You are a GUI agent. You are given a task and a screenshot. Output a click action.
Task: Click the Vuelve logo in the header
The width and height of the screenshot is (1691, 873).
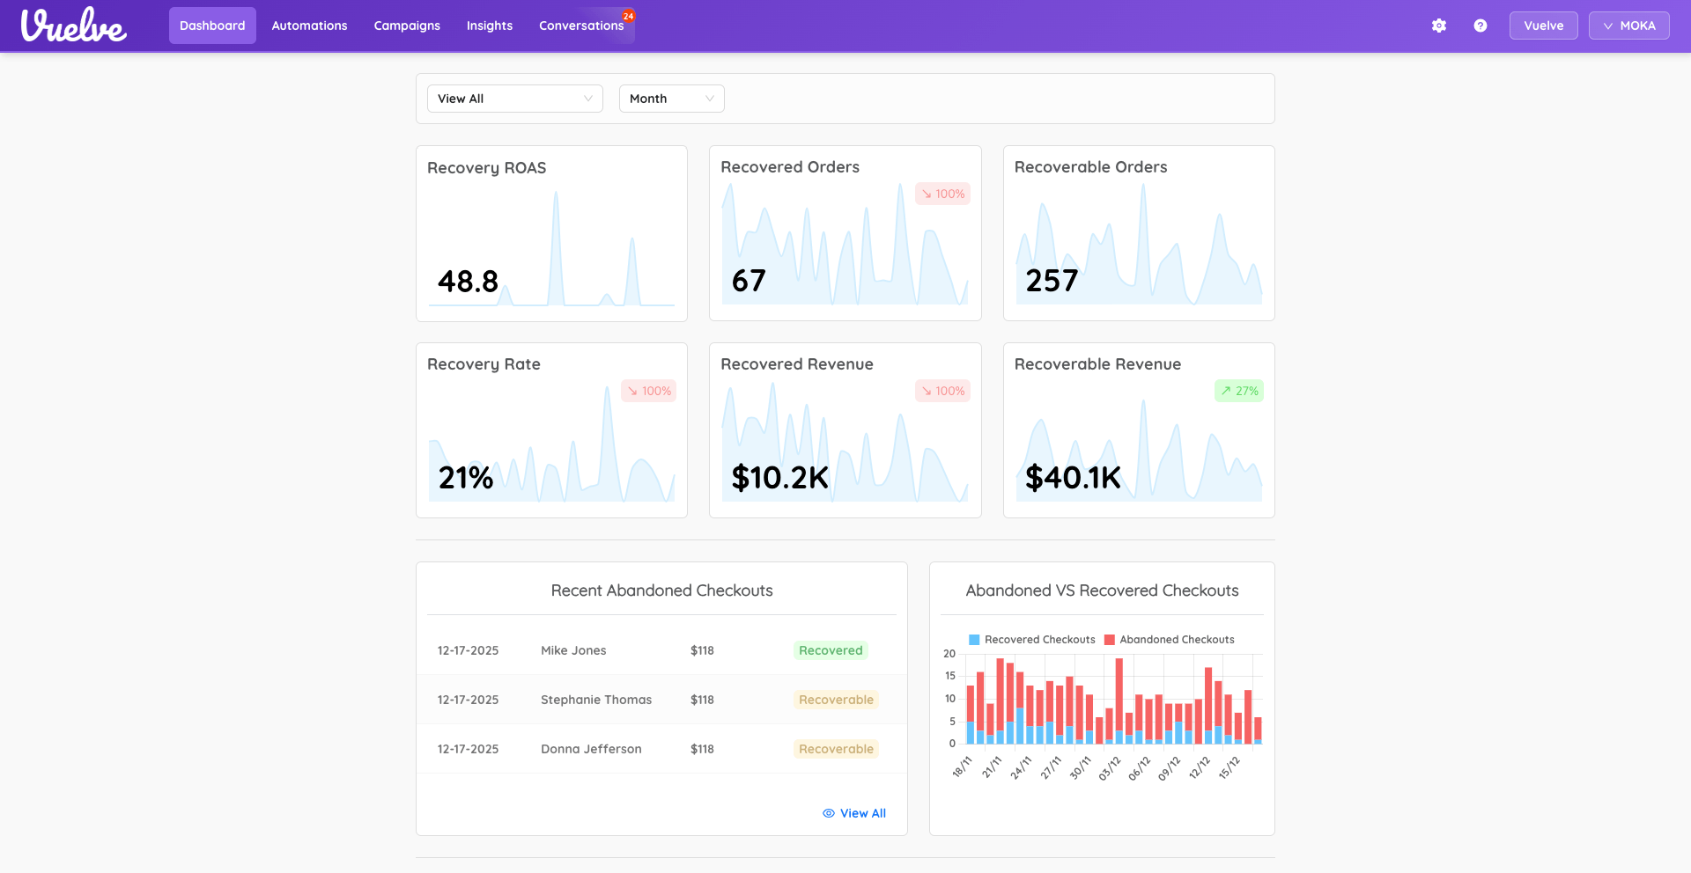[x=73, y=26]
